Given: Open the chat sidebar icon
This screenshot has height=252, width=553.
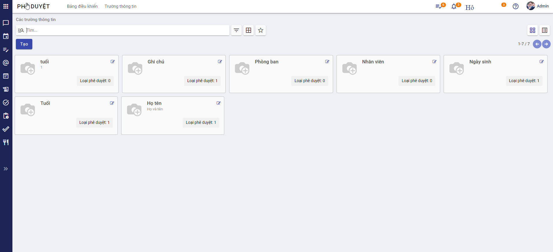Looking at the screenshot, I should [6, 23].
